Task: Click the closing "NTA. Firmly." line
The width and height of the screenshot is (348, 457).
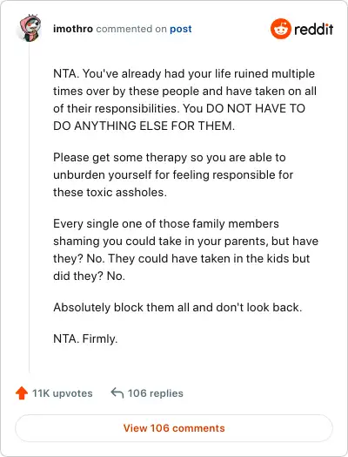Action: 85,338
